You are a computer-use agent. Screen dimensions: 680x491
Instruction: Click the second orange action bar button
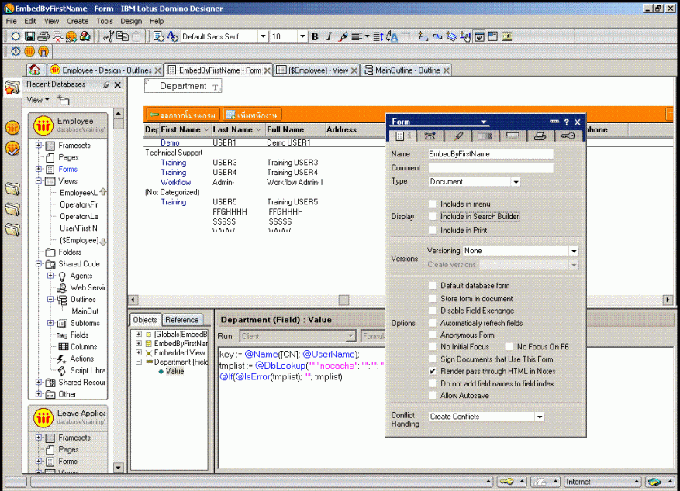pyautogui.click(x=253, y=115)
